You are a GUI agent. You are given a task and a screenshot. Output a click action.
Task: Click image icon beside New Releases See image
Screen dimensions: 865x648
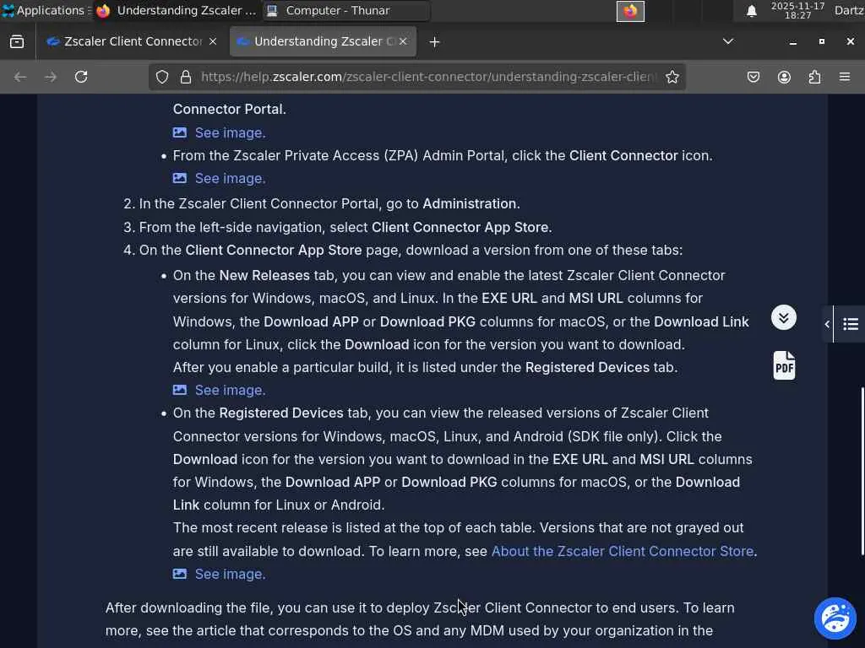[180, 390]
